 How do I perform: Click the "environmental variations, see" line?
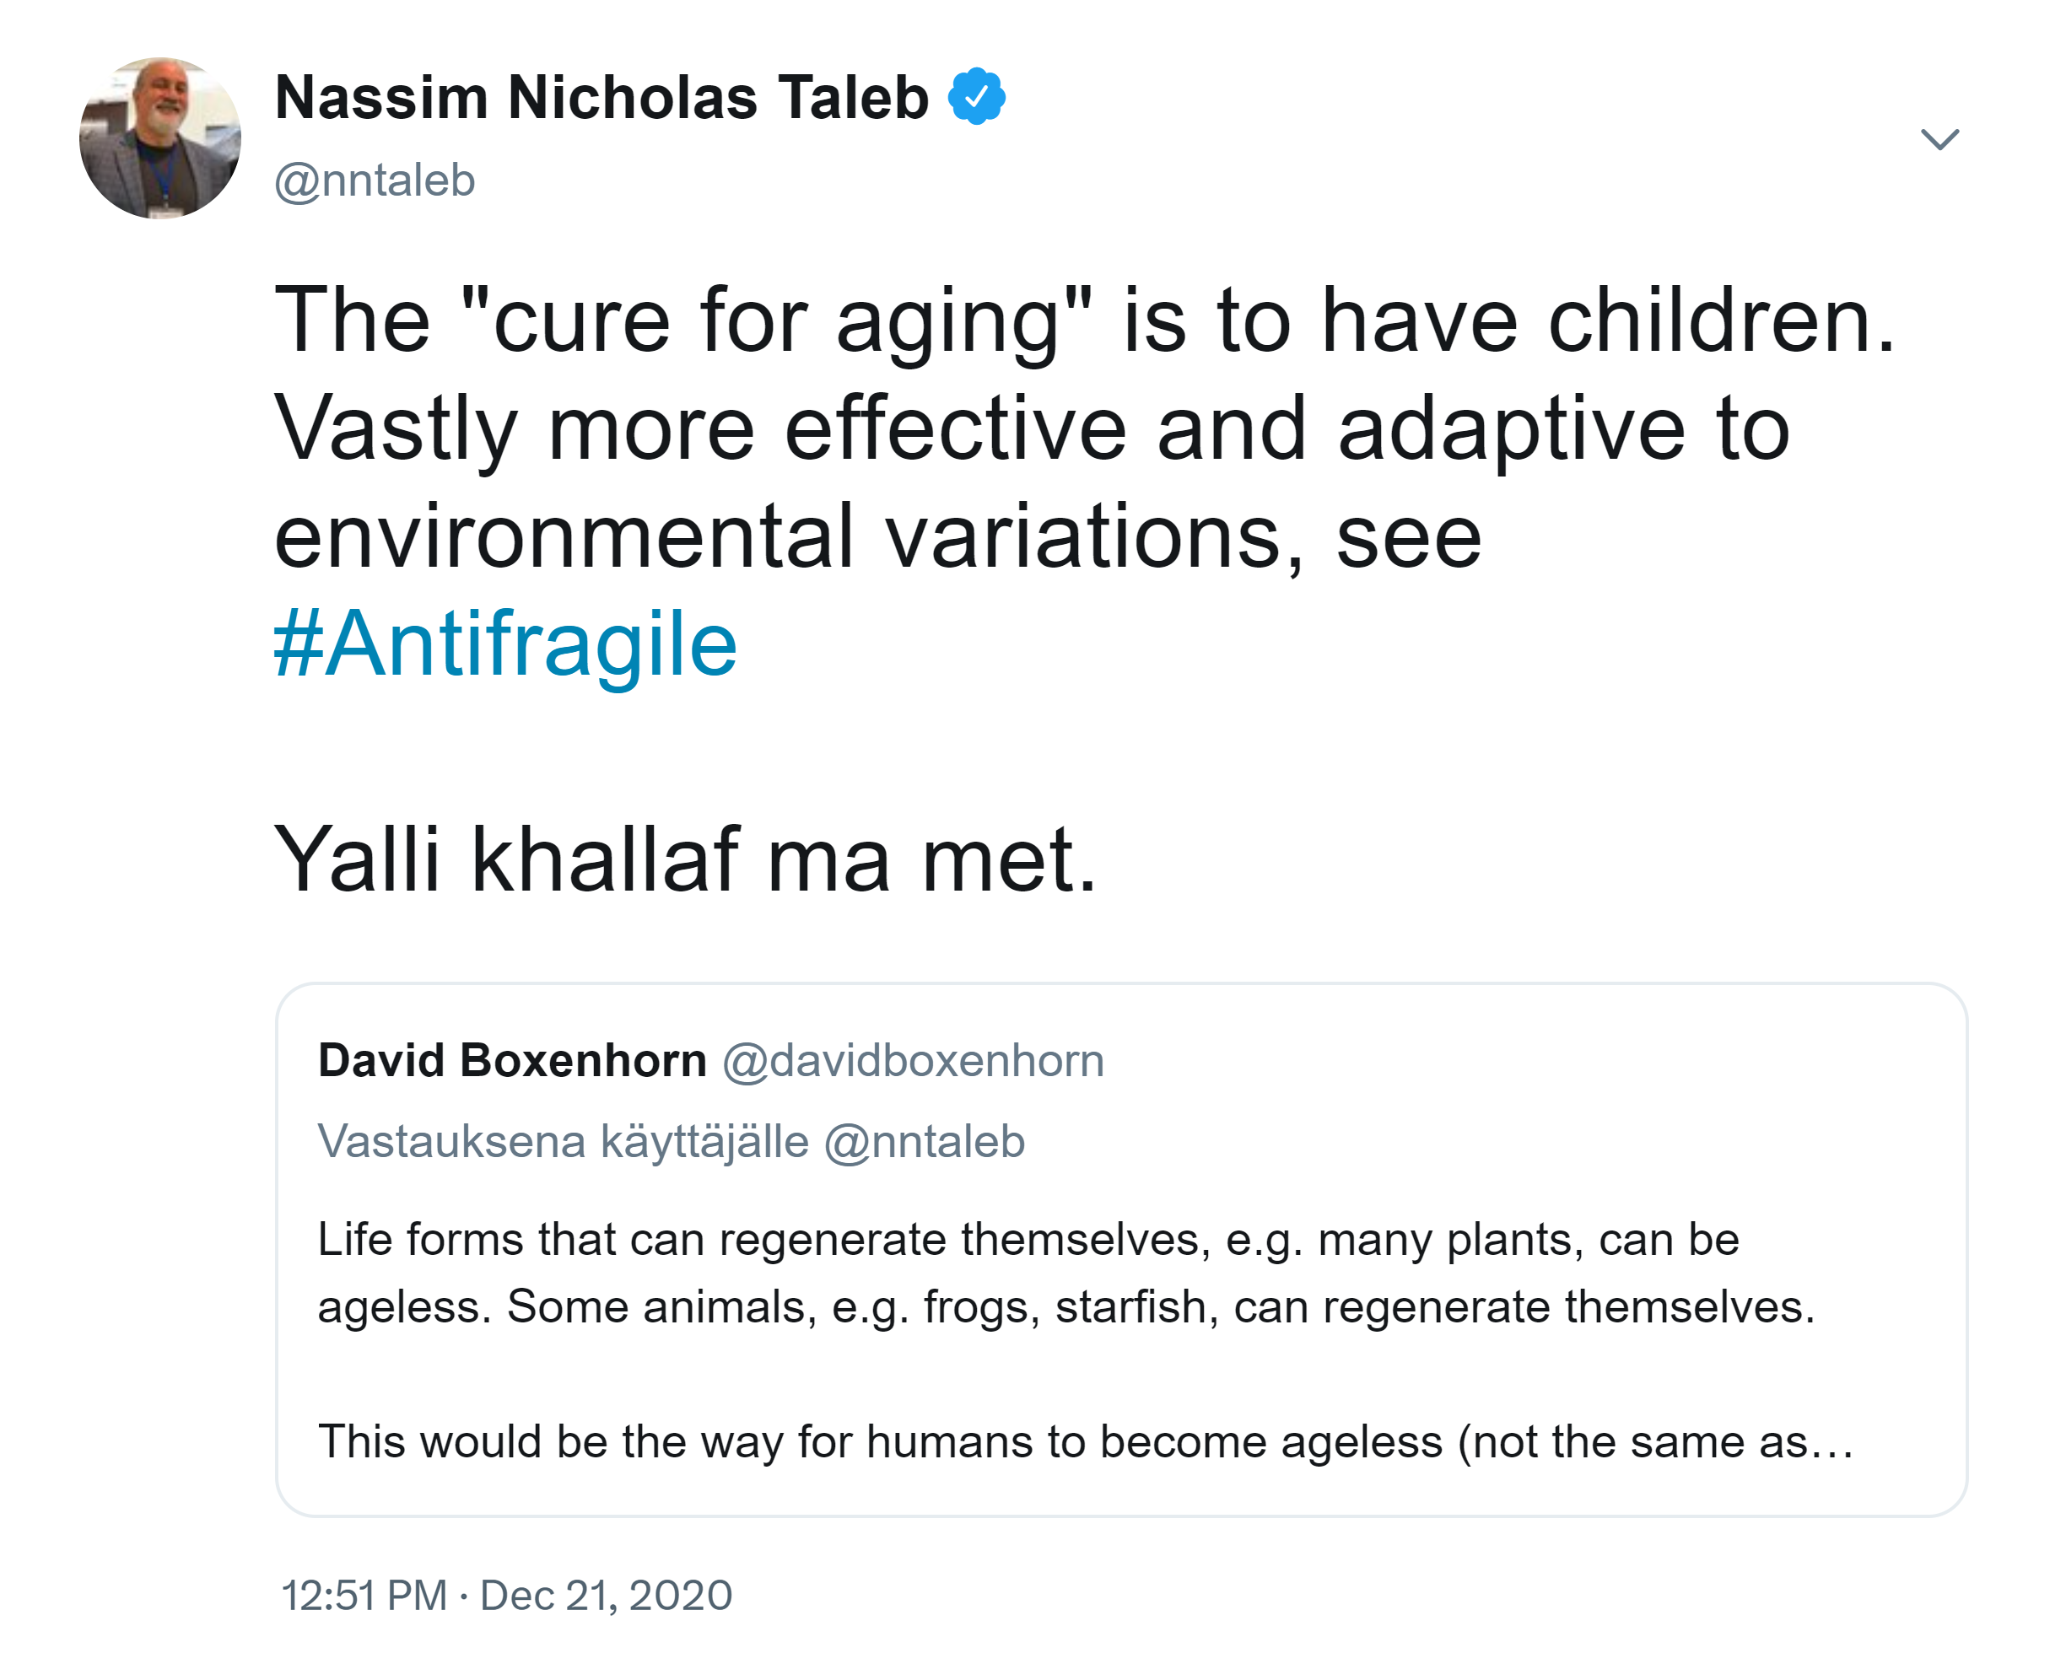pyautogui.click(x=877, y=537)
